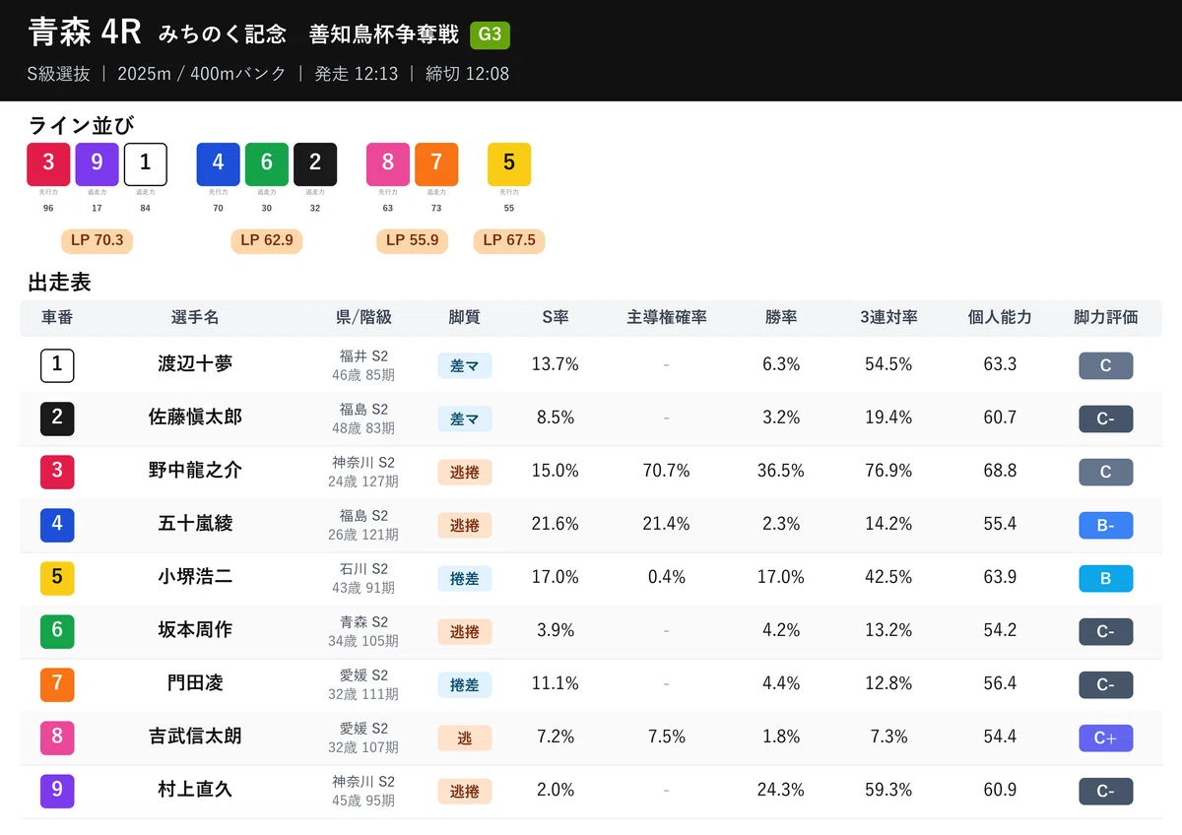The image size is (1182, 835).
Task: Click the LP 67.5 line power badge
Action: click(509, 240)
